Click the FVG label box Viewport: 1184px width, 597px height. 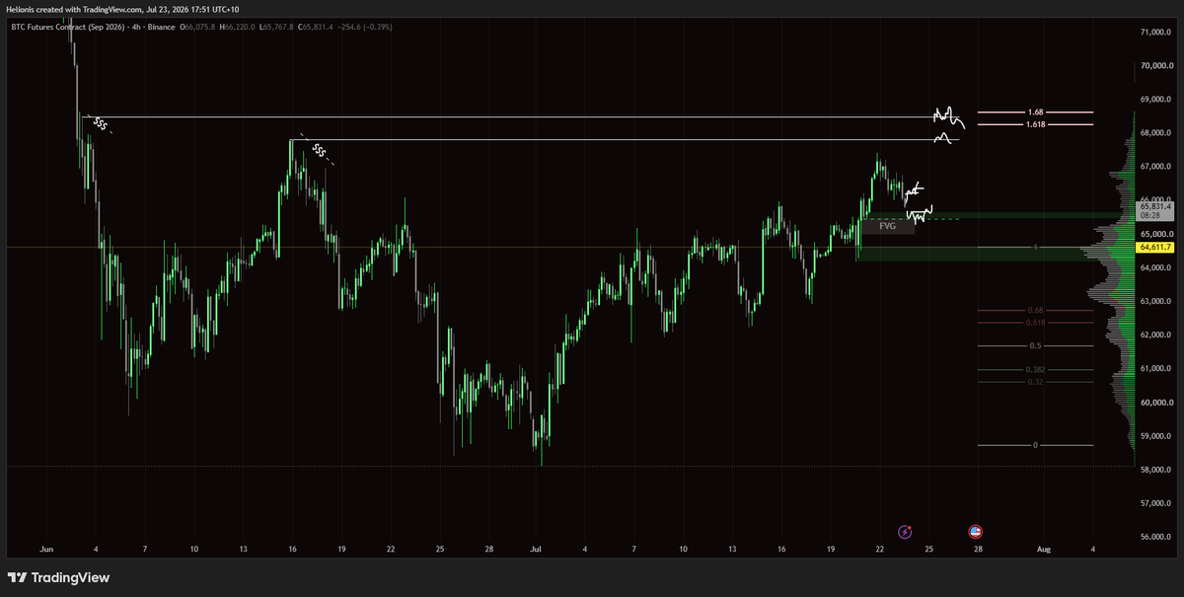point(887,226)
